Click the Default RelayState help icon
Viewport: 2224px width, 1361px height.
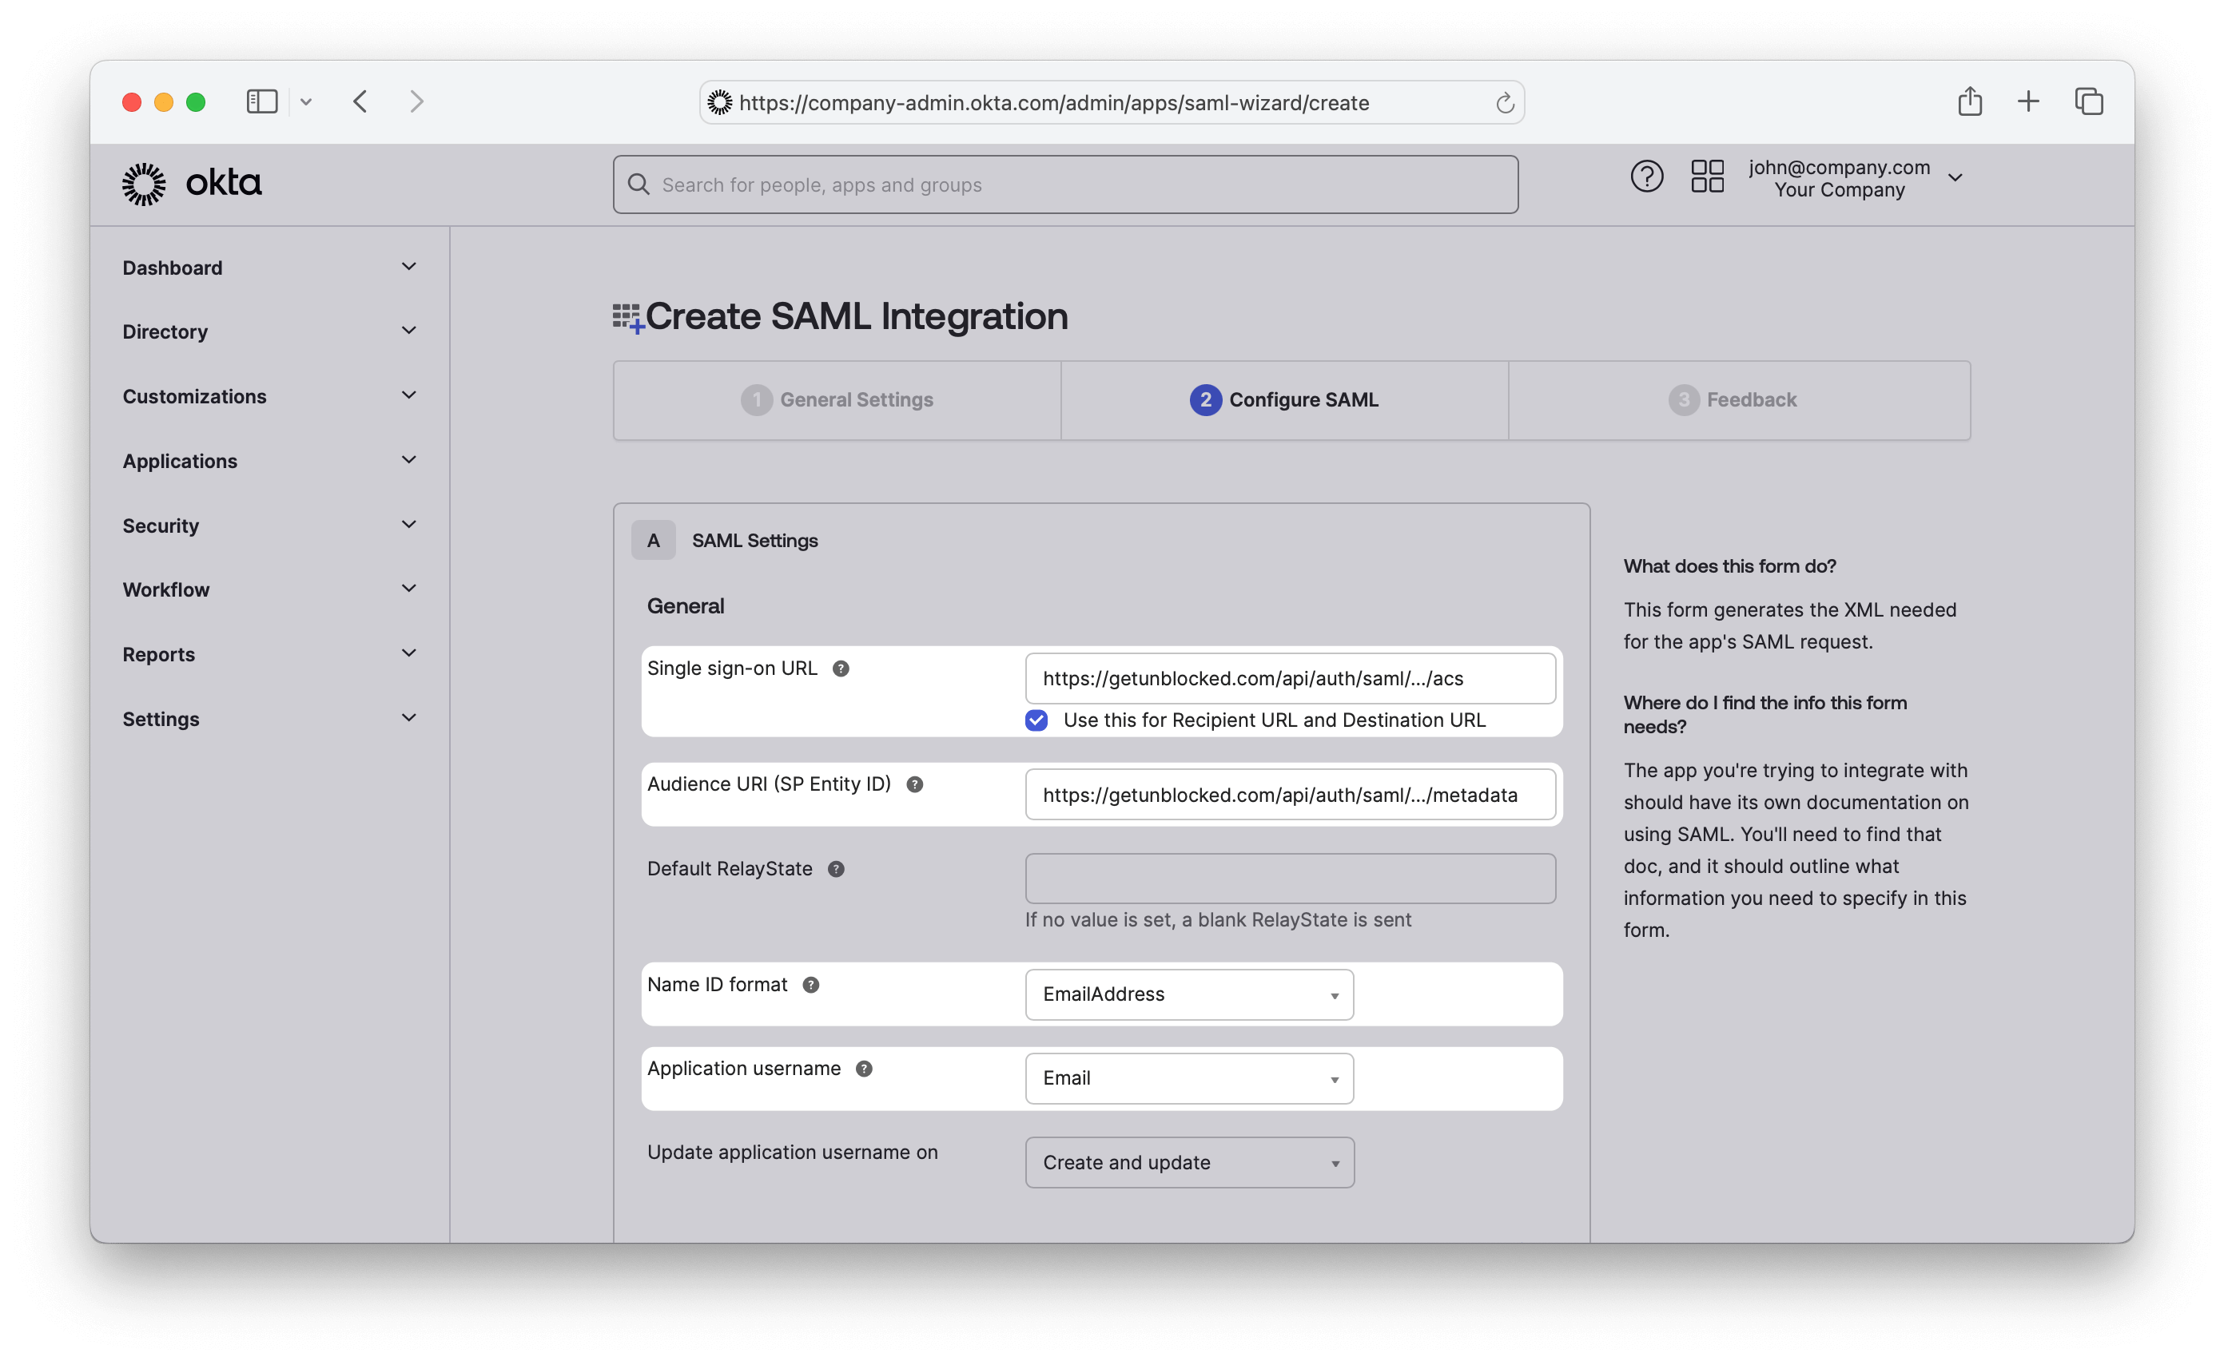coord(836,870)
